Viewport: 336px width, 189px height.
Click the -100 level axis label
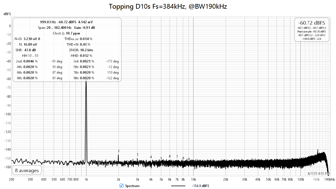8,114
